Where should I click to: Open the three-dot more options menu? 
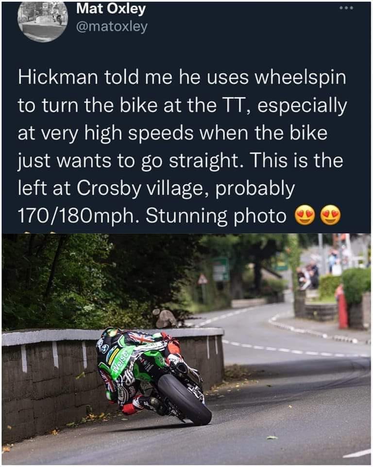[347, 8]
